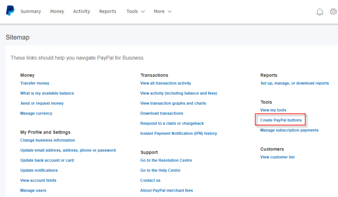Go to the Resolution Centre link

[x=166, y=160]
